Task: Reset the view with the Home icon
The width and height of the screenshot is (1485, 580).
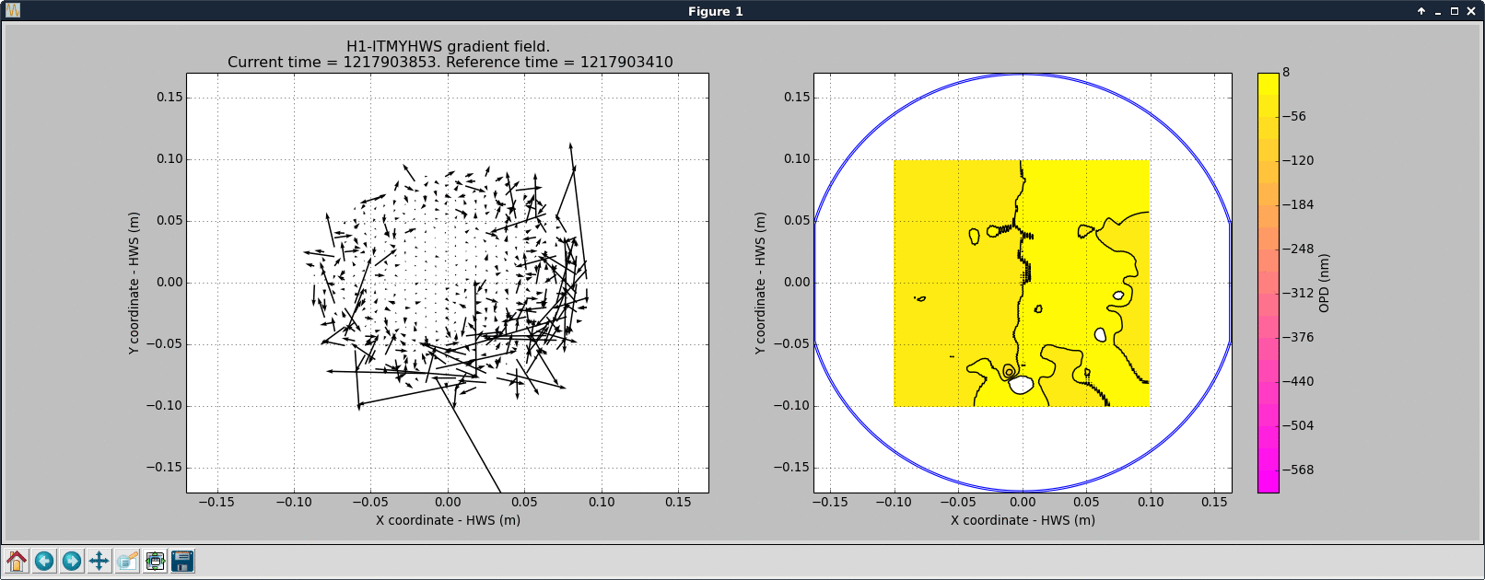Action: click(17, 561)
